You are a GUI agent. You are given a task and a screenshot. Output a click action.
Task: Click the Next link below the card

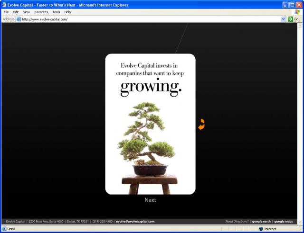coord(150,200)
